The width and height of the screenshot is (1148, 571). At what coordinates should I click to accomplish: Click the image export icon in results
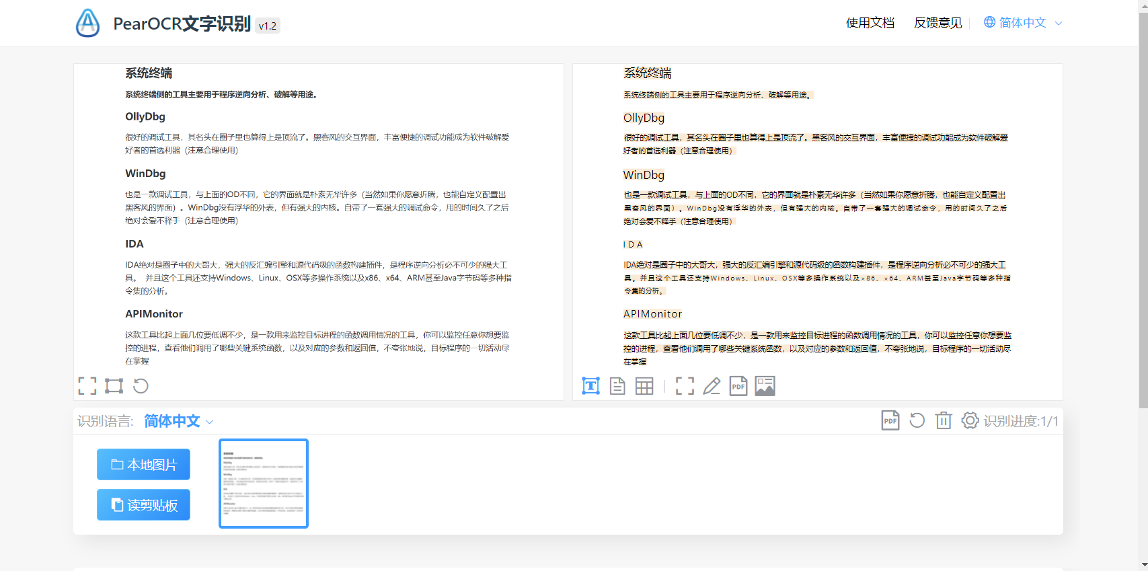[765, 386]
